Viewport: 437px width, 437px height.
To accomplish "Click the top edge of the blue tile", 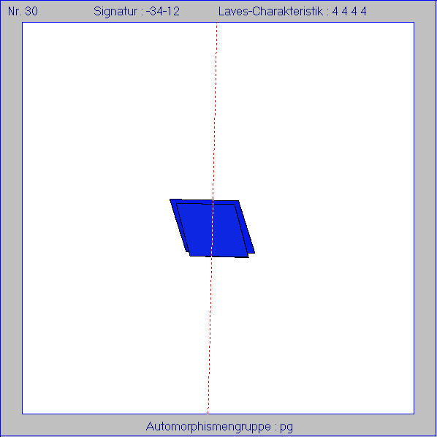I will pyautogui.click(x=205, y=199).
